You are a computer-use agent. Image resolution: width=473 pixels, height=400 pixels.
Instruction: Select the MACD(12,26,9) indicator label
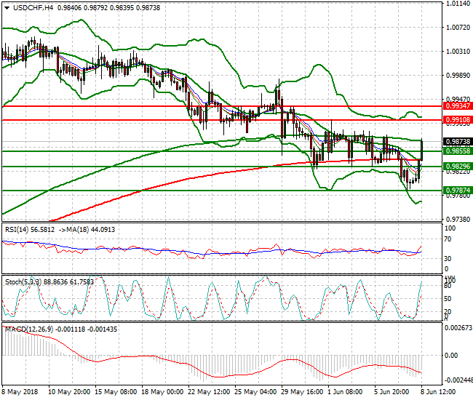click(x=29, y=329)
